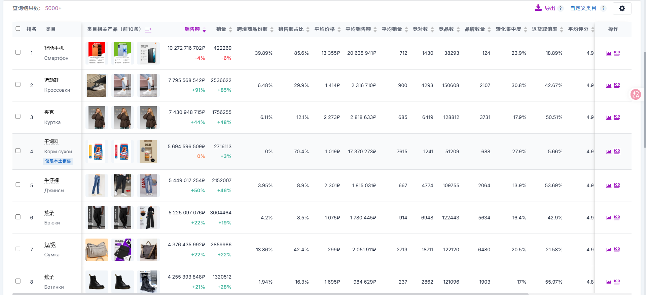Open the 自定义类目 link
Viewport: 646px width, 295px height.
583,8
